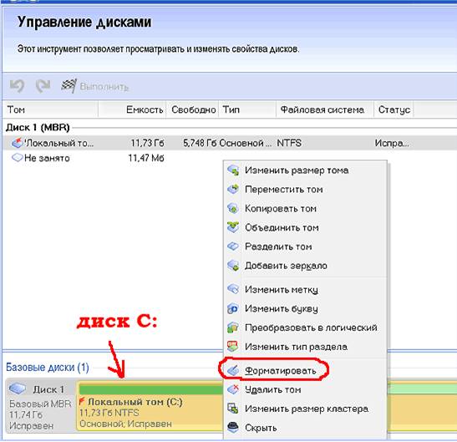
Task: Choose Изменить тип раздела menu entry
Action: click(305, 347)
